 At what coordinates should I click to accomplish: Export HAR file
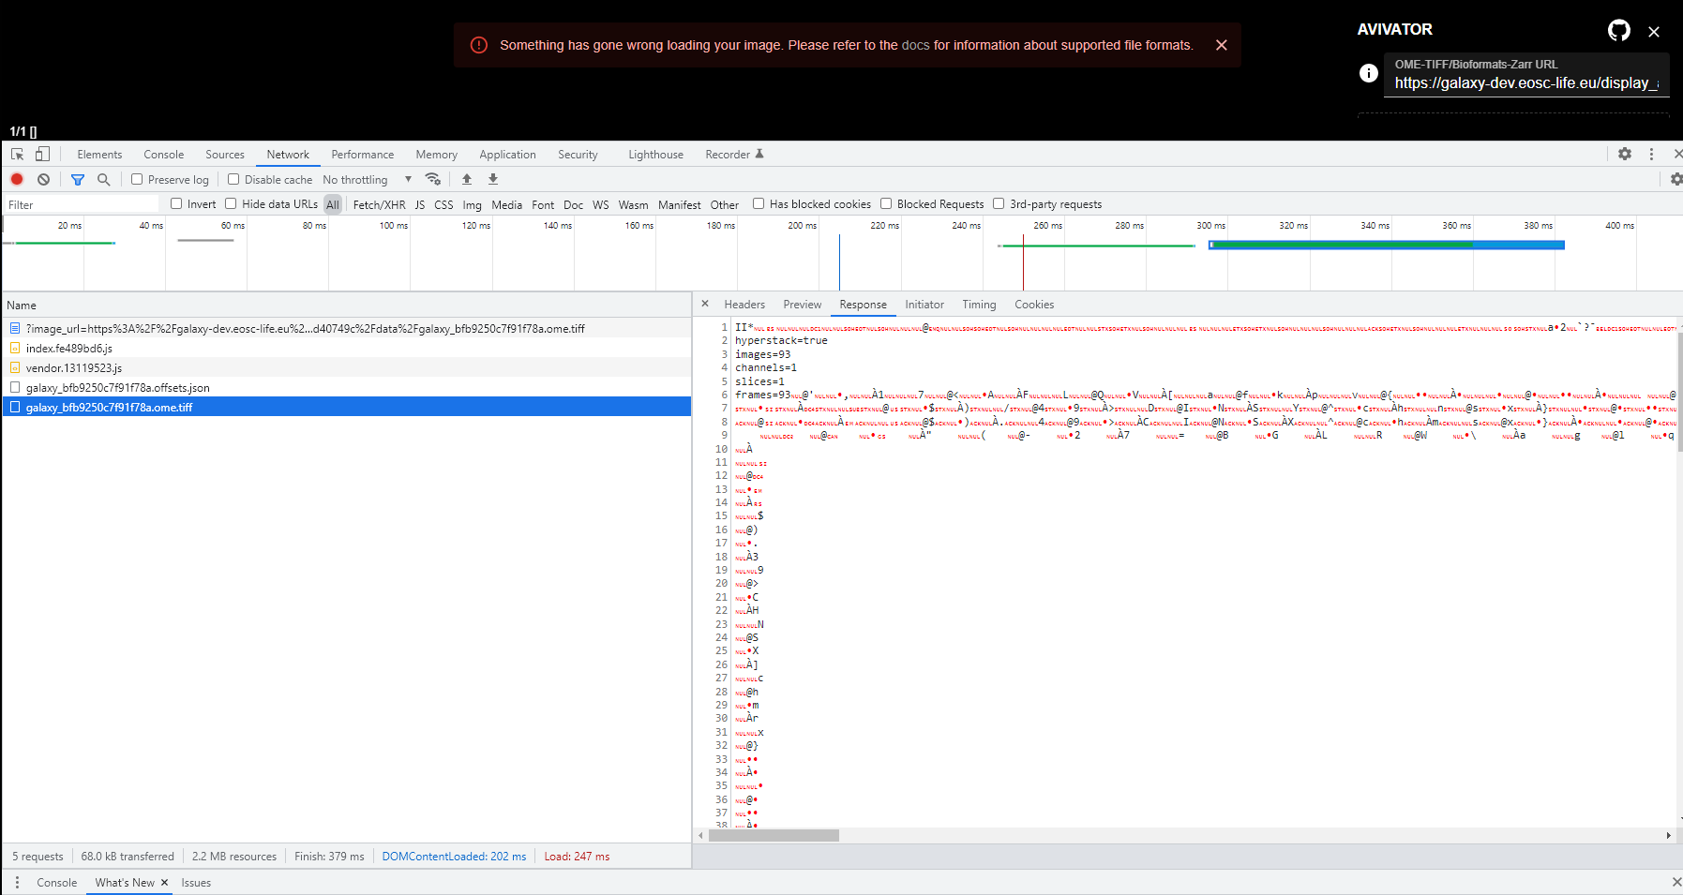tap(492, 179)
